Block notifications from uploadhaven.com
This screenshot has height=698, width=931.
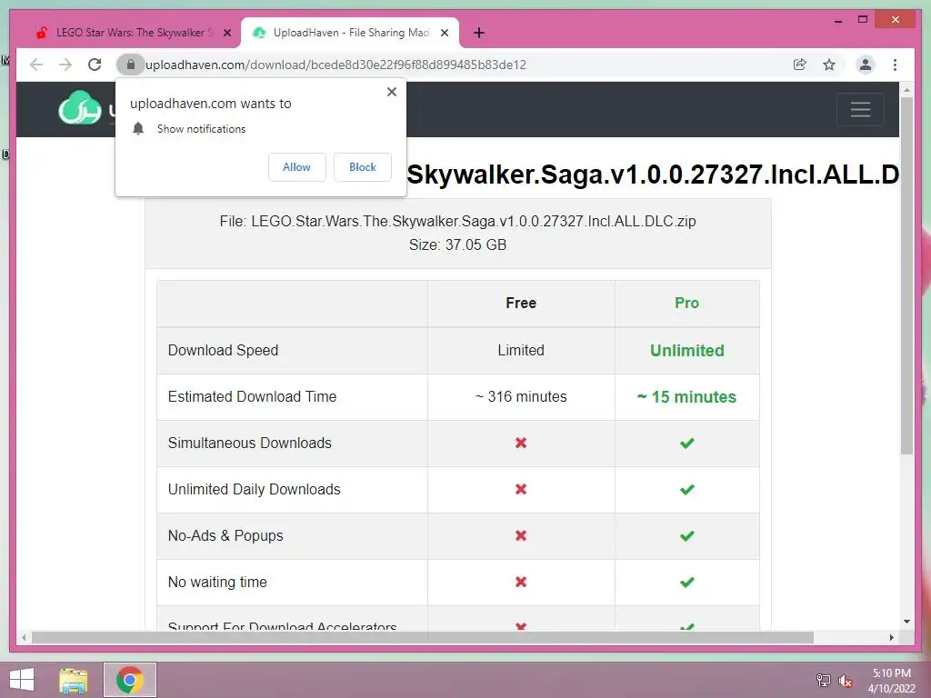point(362,167)
